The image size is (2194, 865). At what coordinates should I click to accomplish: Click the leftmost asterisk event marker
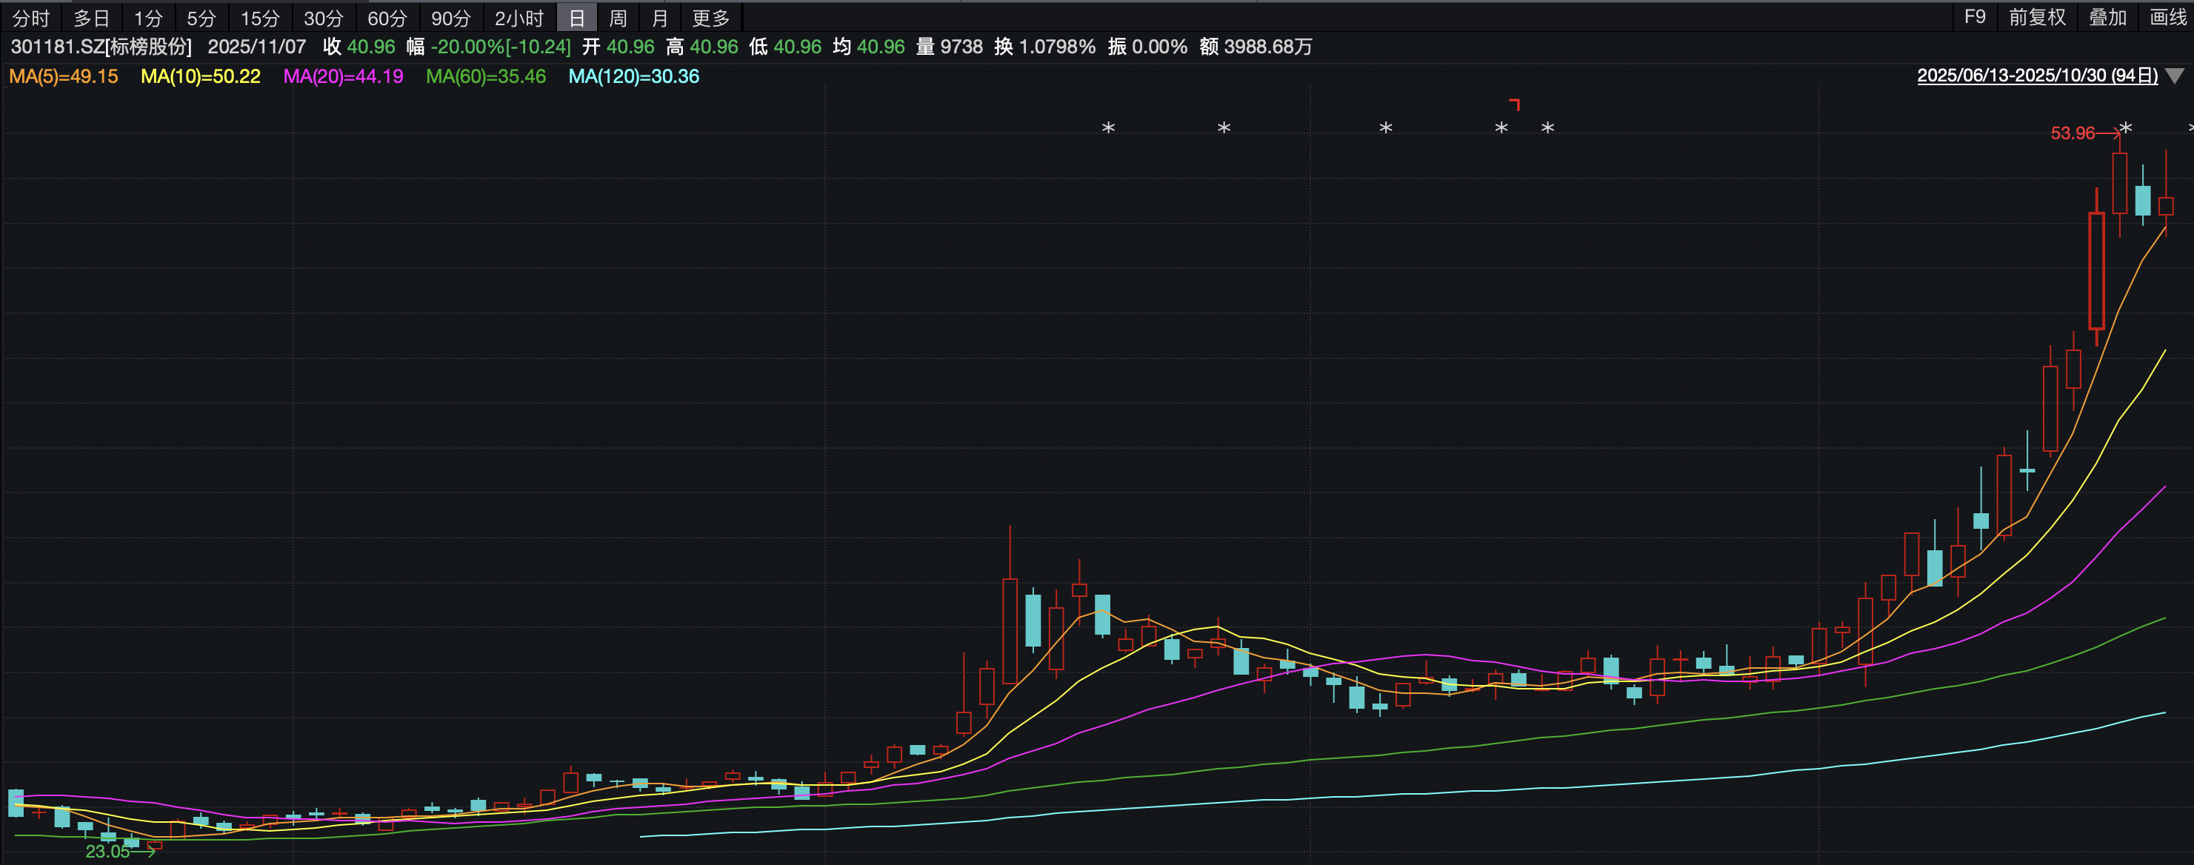1108,127
